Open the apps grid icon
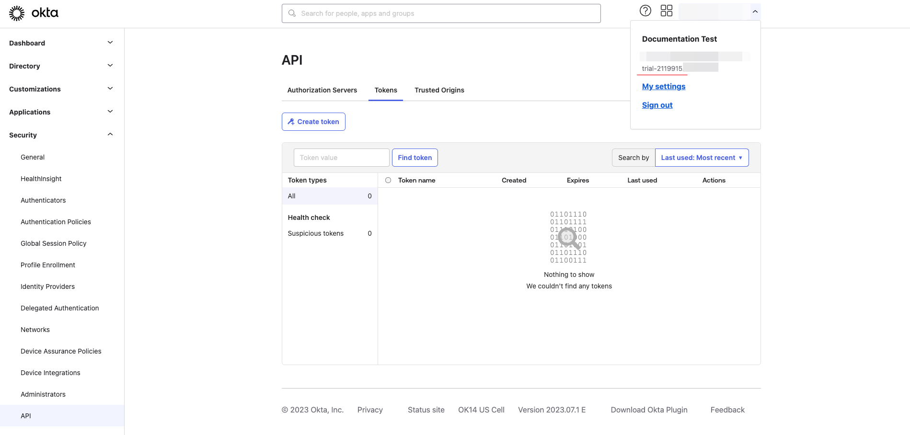Viewport: 910px width, 435px height. [x=667, y=11]
